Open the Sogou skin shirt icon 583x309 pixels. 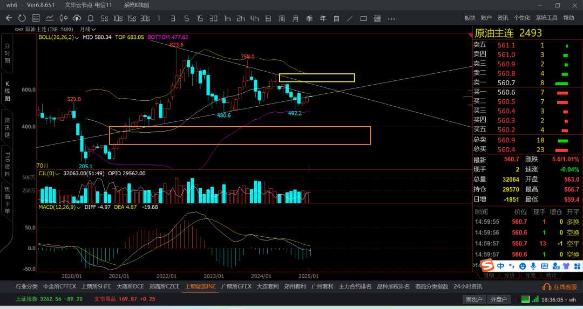click(566, 266)
